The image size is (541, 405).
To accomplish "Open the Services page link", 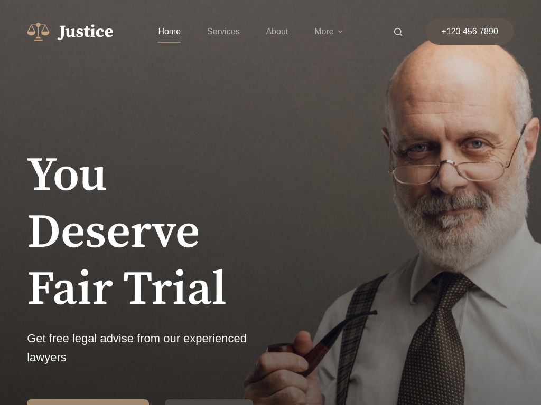I will coord(223,31).
